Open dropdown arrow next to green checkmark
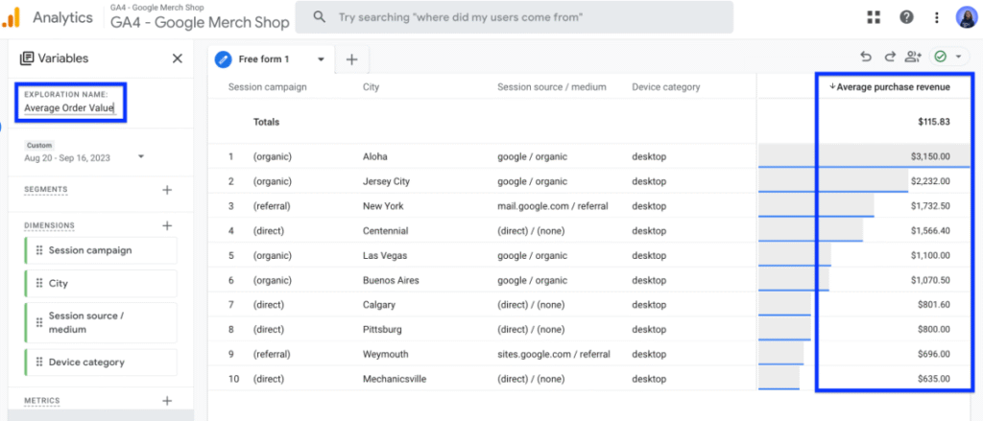 point(958,57)
